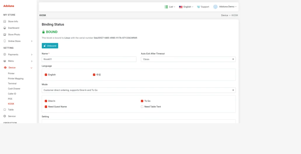Click the Menu basket icon
The image size is (301, 154).
5,61
